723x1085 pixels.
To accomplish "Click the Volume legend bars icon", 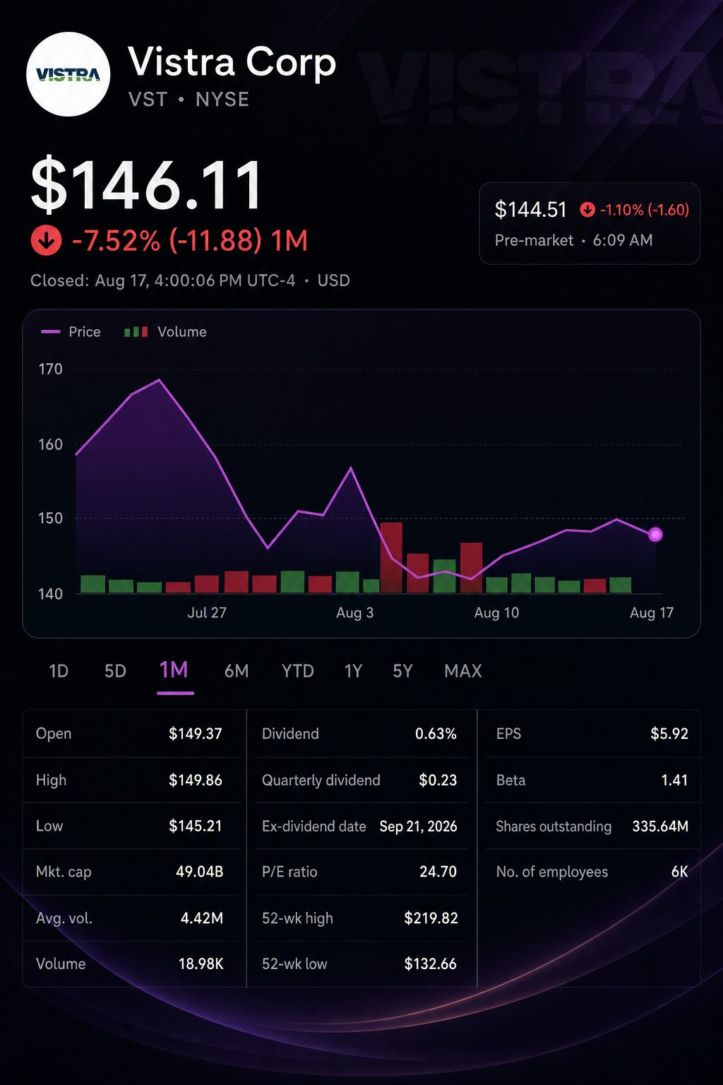I will (136, 332).
